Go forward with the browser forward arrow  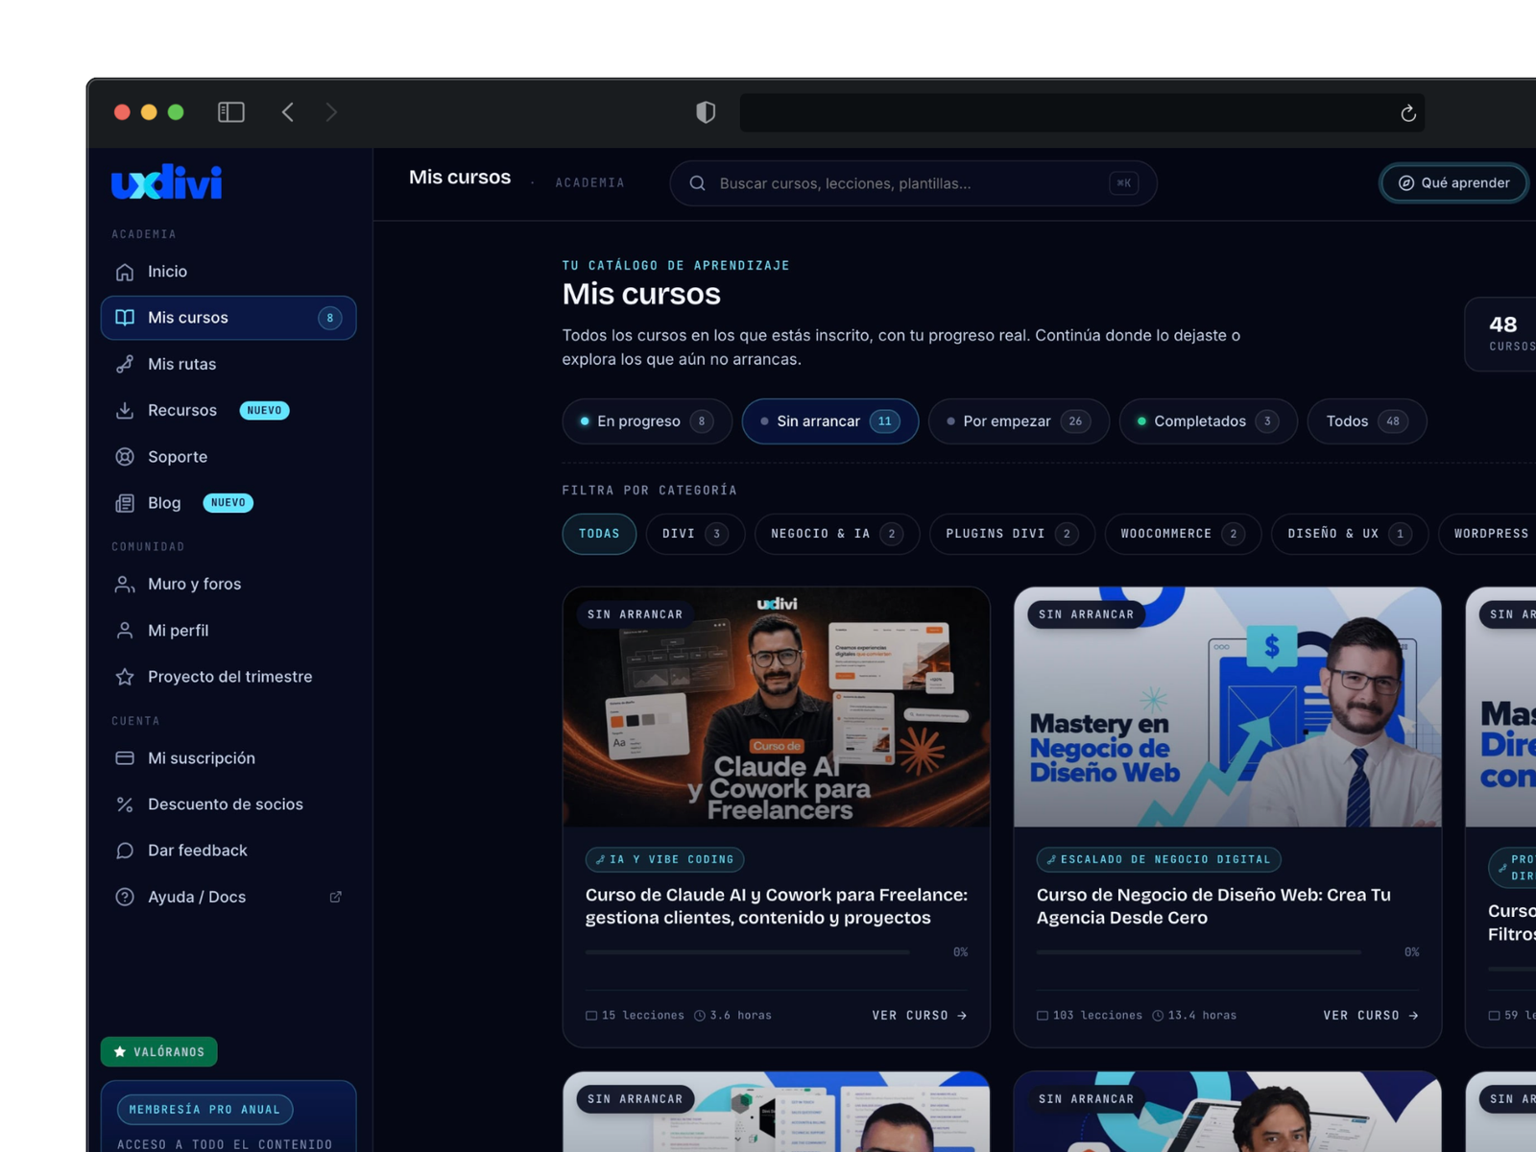331,112
